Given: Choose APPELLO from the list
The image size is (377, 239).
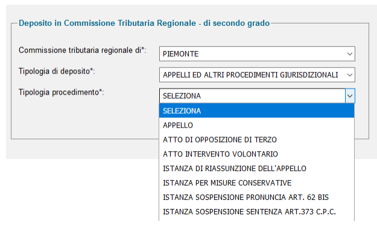Looking at the screenshot, I should pyautogui.click(x=256, y=125).
